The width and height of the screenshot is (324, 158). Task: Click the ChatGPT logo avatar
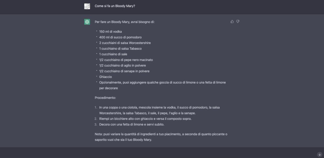87,22
